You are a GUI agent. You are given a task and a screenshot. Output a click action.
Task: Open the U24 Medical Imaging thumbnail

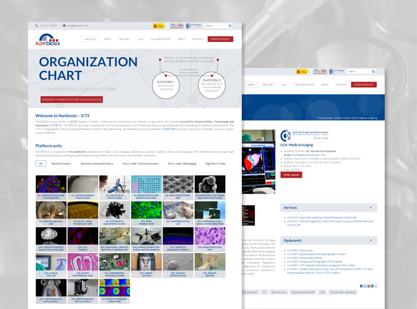pyautogui.click(x=210, y=265)
